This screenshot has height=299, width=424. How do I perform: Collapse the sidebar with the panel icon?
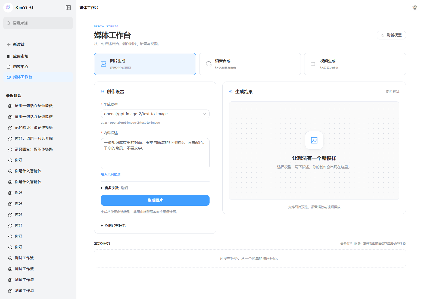68,8
